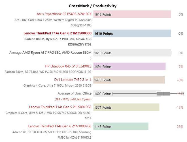Select the purple 1491 Points bar
187x142 pixels.
point(129,66)
